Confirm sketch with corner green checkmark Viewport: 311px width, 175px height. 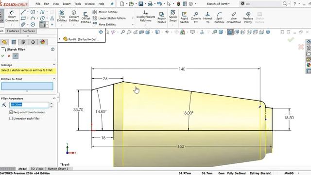pyautogui.click(x=291, y=40)
